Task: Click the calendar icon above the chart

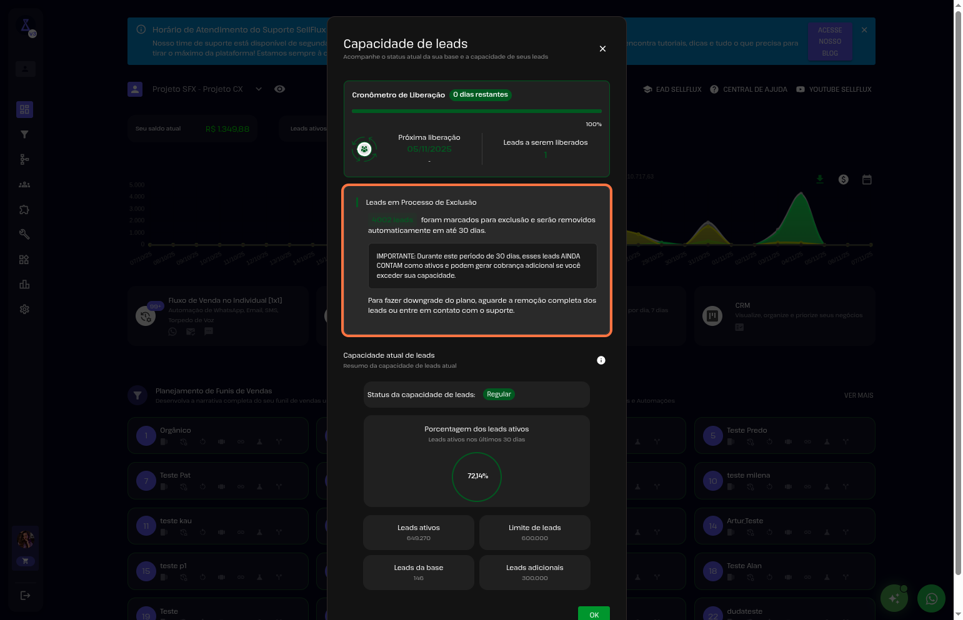Action: click(x=867, y=180)
